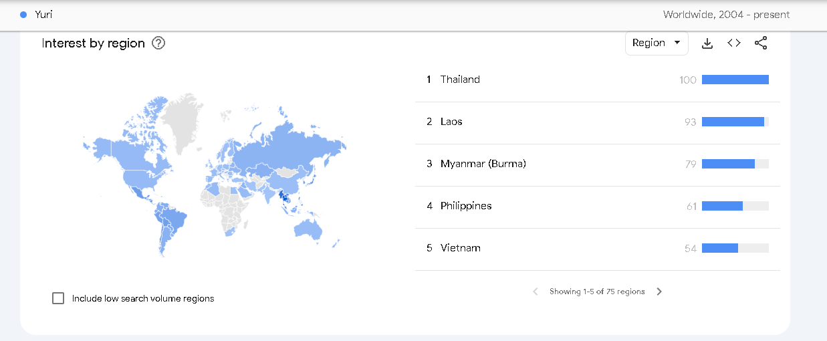Share the Interest by region chart
This screenshot has width=827, height=341.
coord(761,43)
